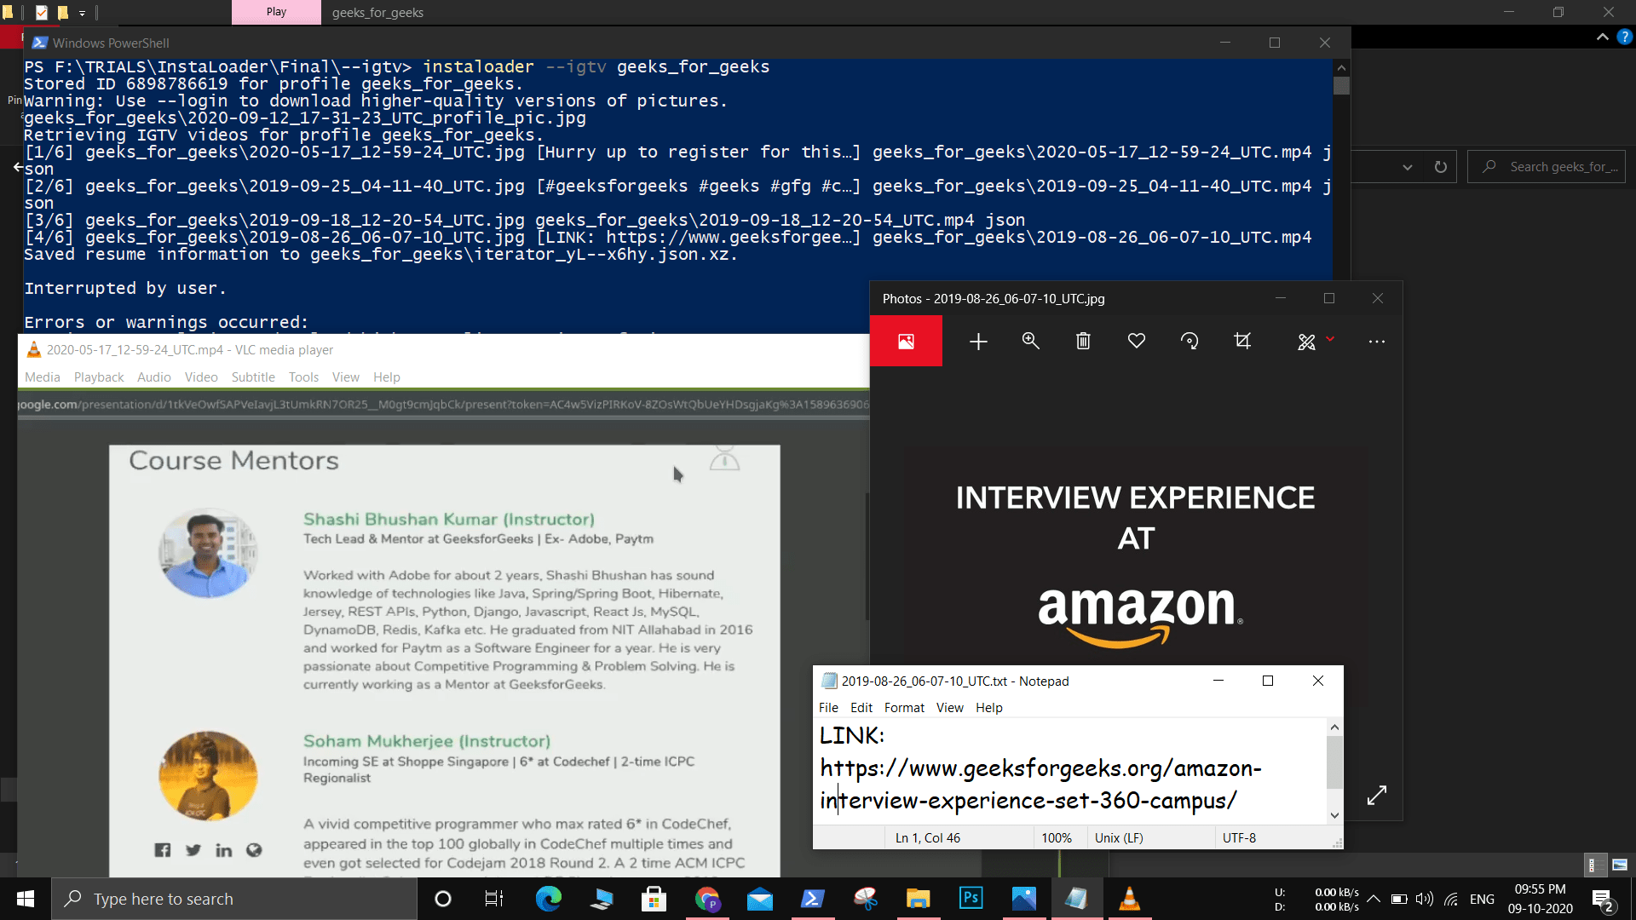Launch VLC media player from taskbar

tap(1129, 898)
